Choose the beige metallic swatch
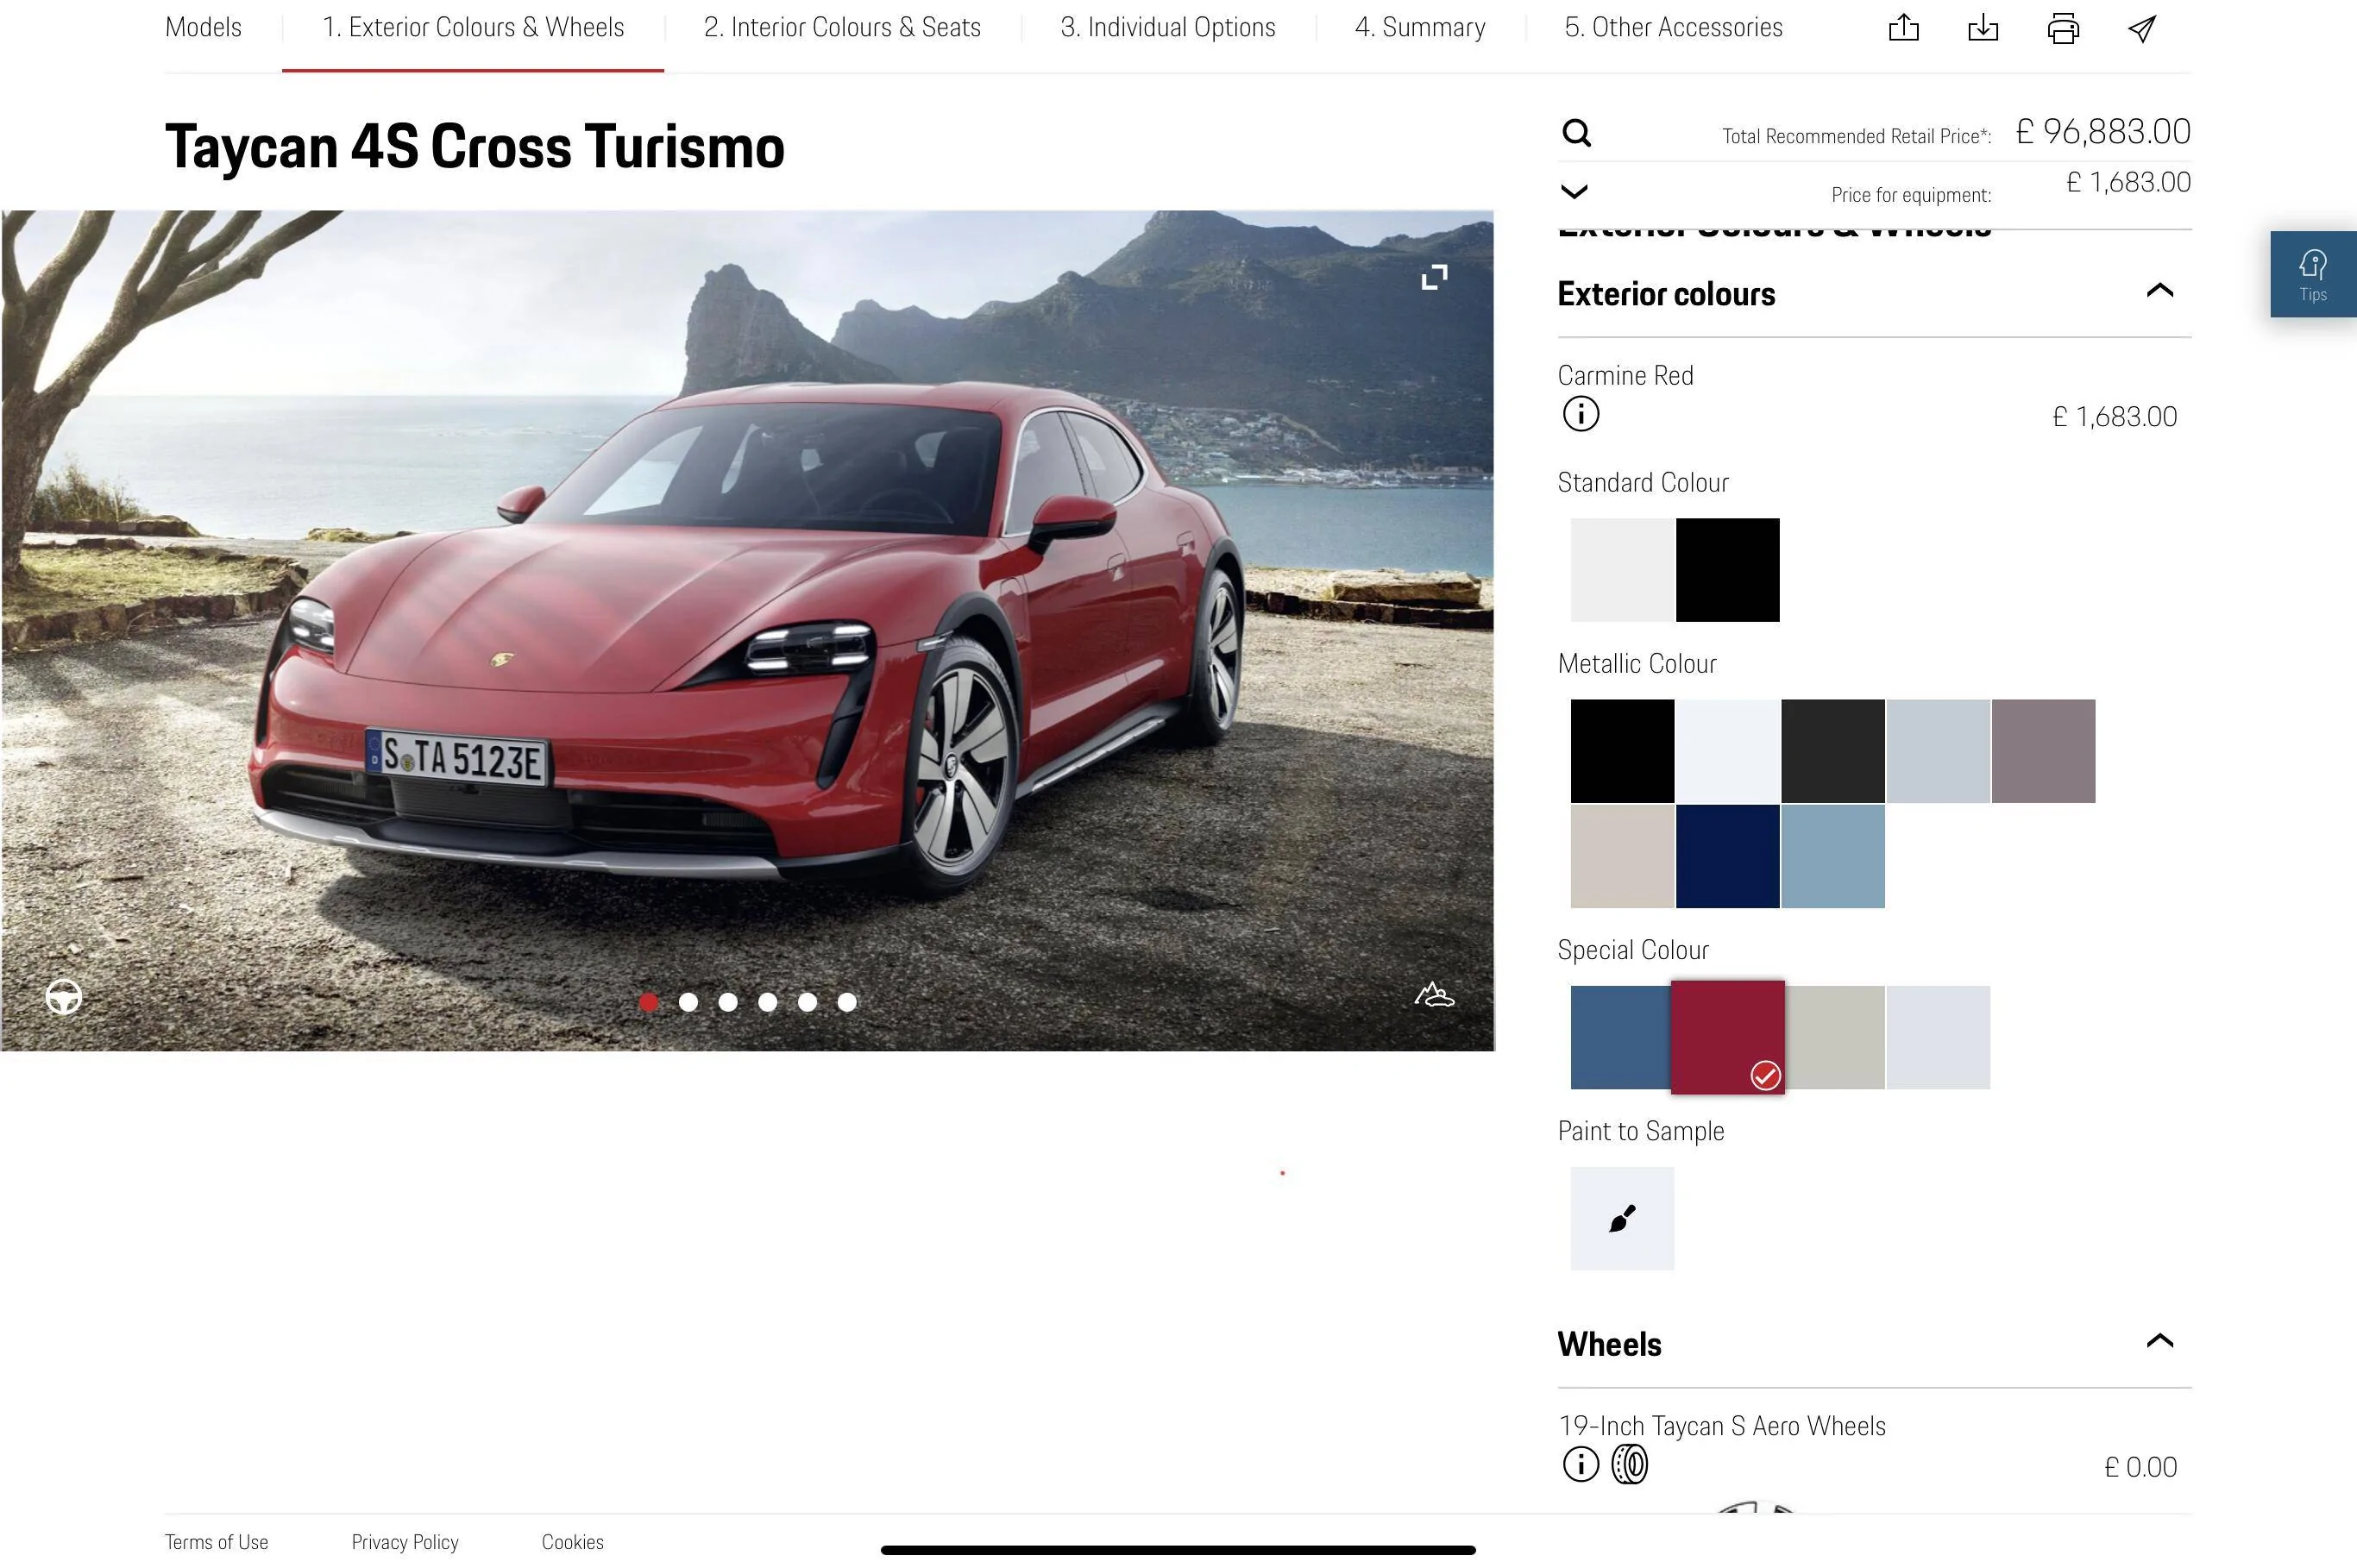2357x1568 pixels. 1622,857
